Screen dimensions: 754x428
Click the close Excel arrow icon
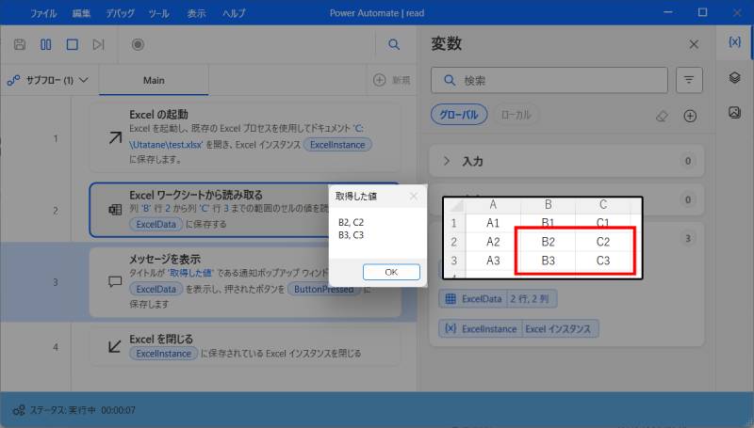pos(115,346)
